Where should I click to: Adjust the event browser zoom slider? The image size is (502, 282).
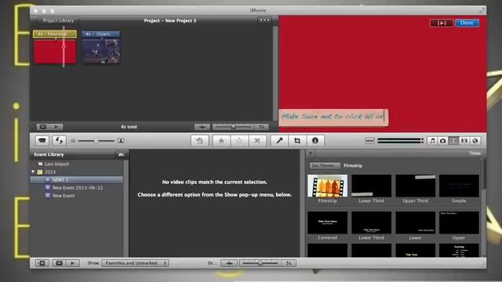point(260,263)
